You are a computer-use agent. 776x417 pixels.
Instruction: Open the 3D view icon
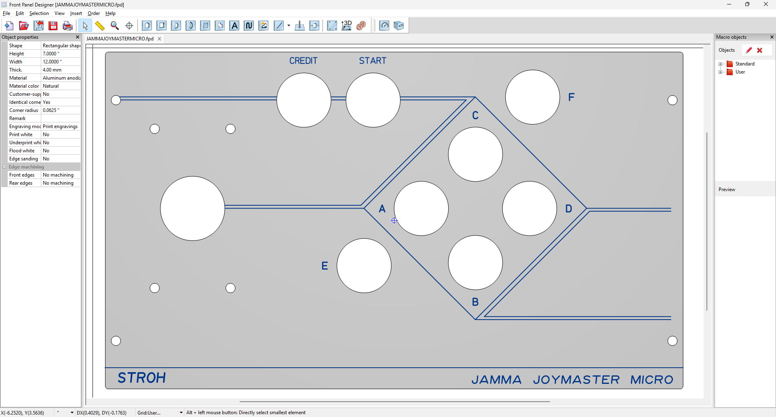(x=346, y=26)
